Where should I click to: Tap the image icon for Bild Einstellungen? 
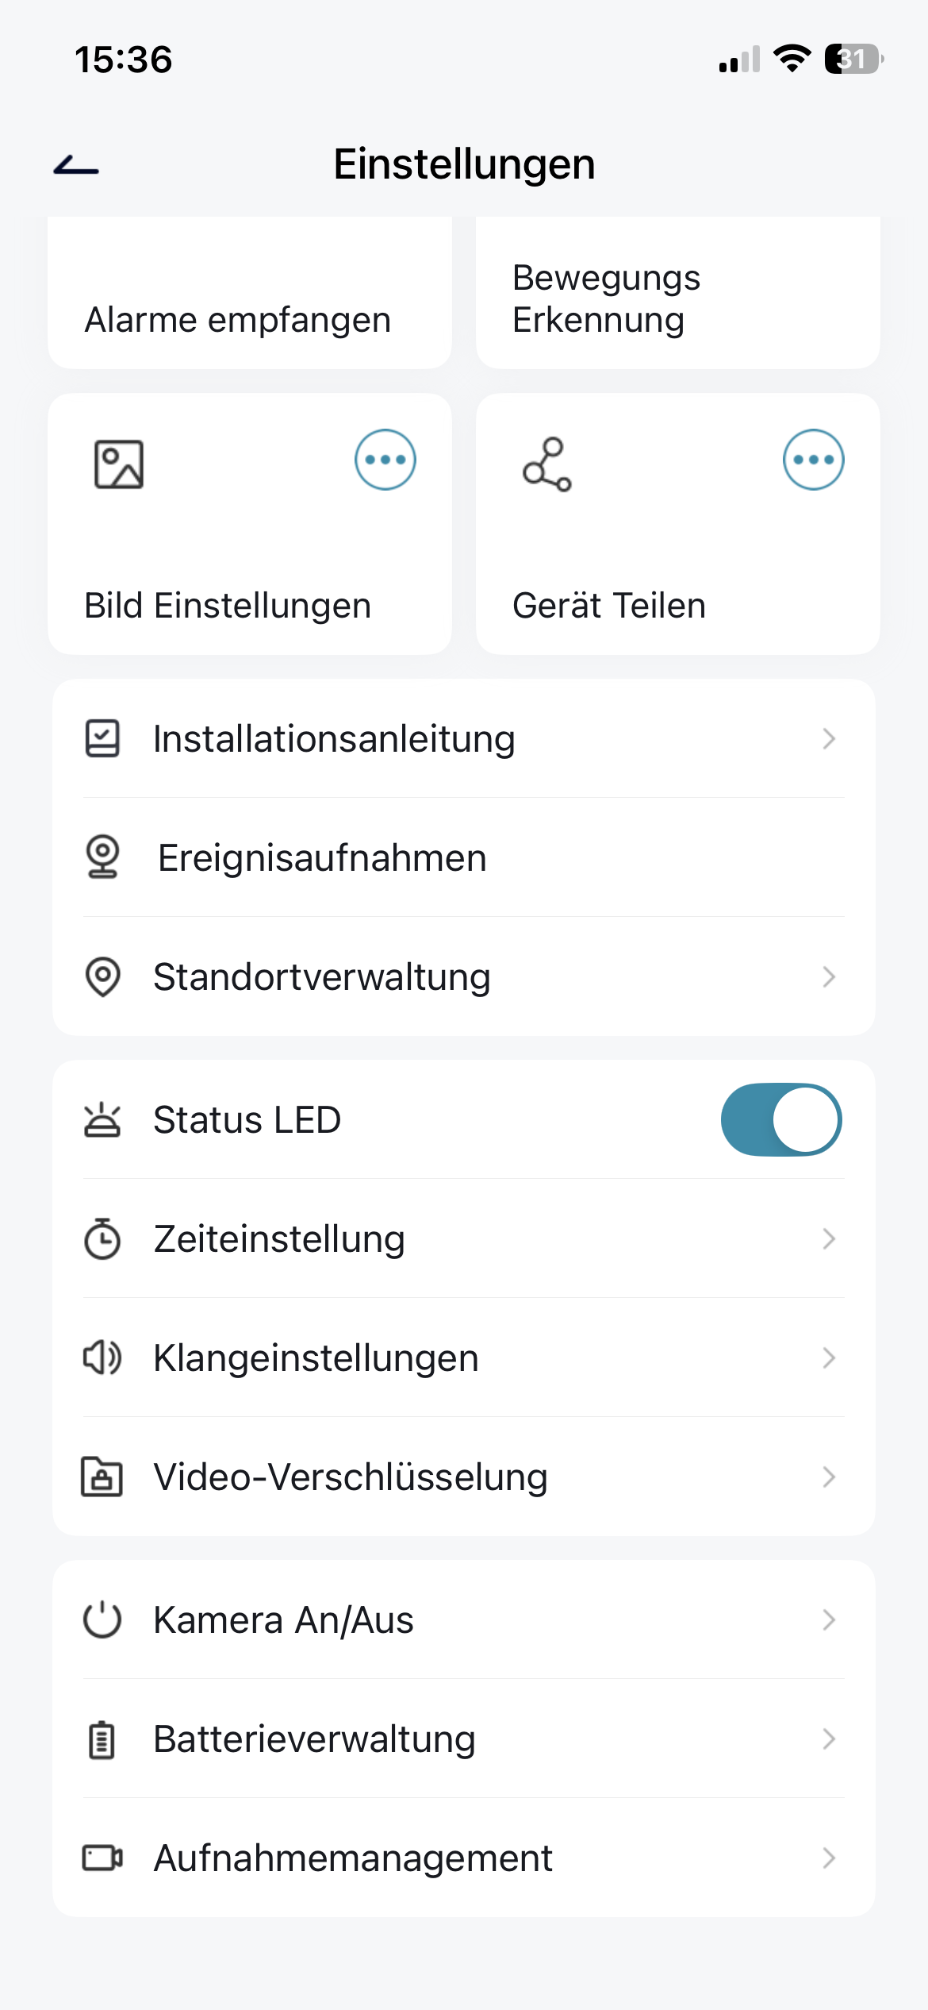[x=119, y=464]
